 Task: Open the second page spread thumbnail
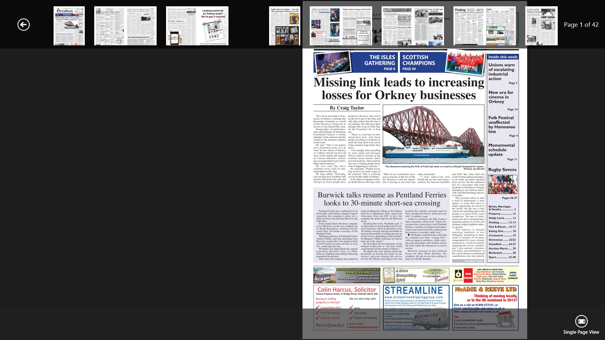(125, 26)
